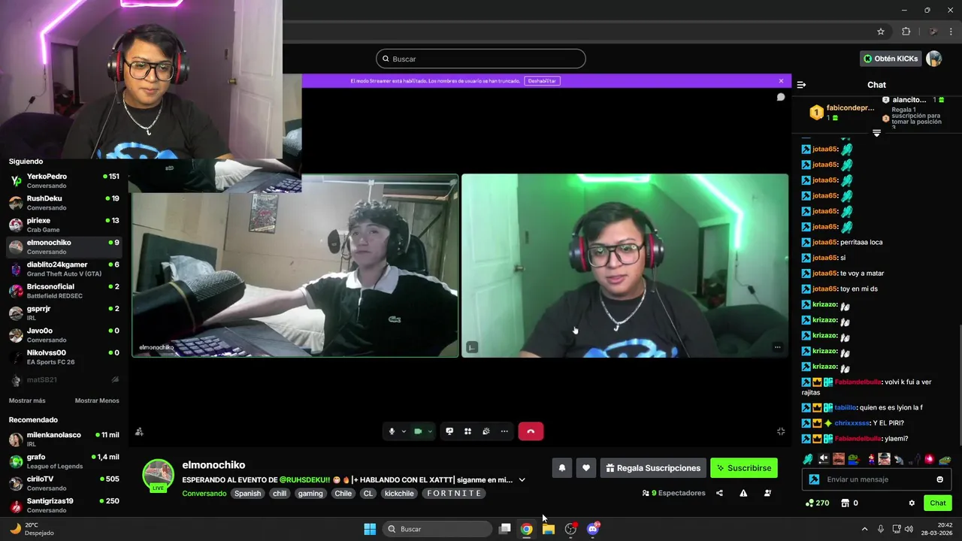The width and height of the screenshot is (962, 541).
Task: Turn off the camera in the call bar
Action: pyautogui.click(x=418, y=431)
